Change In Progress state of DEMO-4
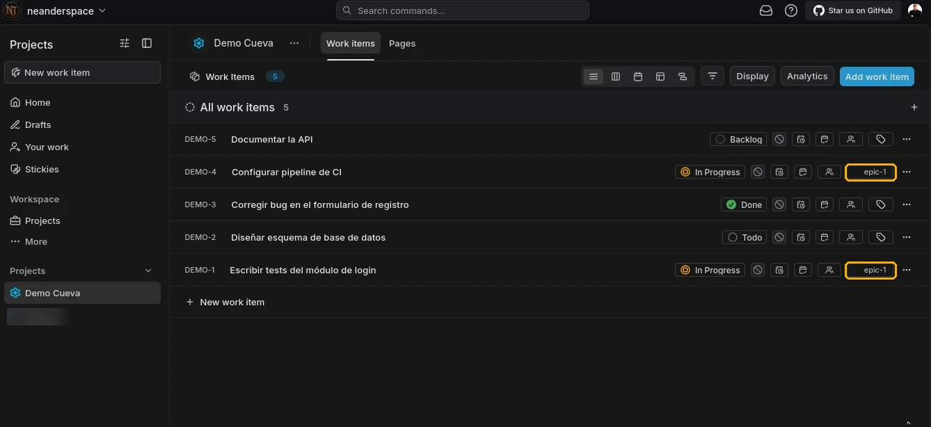Viewport: 931px width, 427px height. [710, 172]
